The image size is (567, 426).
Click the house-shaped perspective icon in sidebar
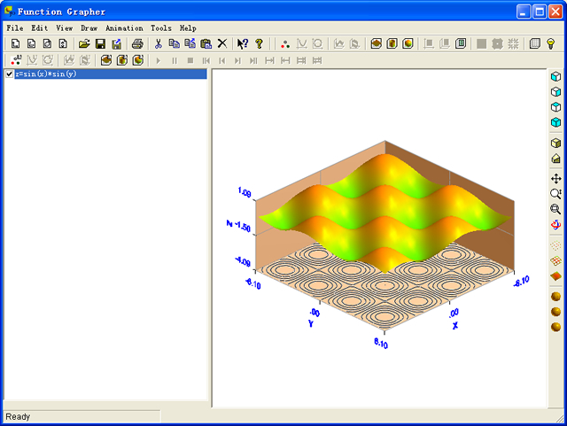point(555,159)
